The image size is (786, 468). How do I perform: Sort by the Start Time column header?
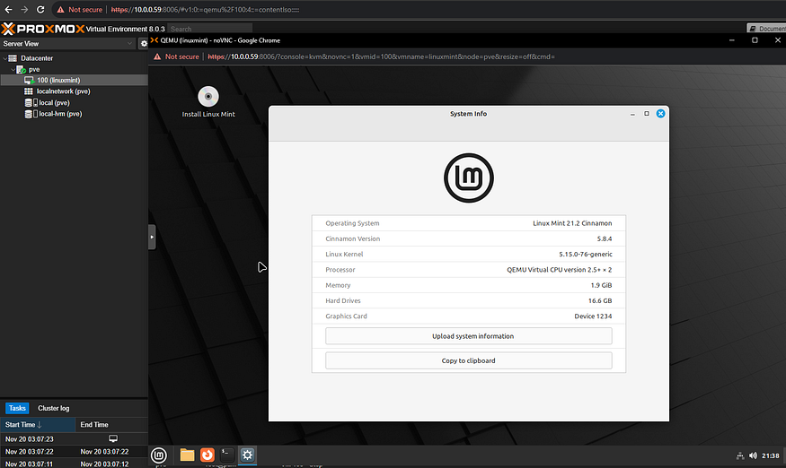tap(38, 424)
